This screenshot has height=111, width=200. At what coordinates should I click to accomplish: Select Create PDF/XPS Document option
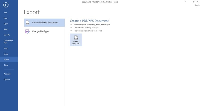click(44, 23)
